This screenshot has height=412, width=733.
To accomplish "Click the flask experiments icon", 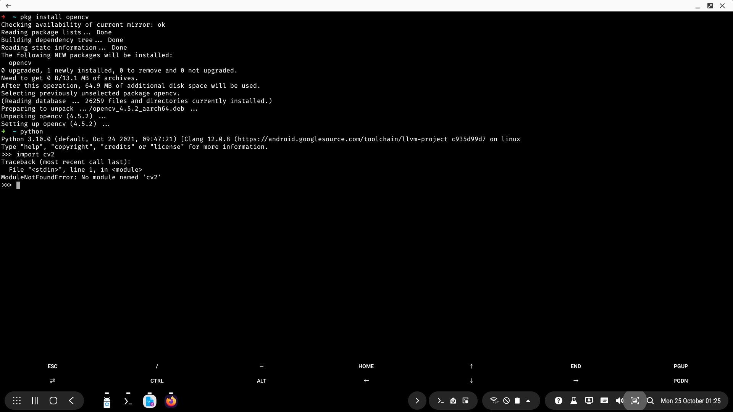I will pos(573,401).
